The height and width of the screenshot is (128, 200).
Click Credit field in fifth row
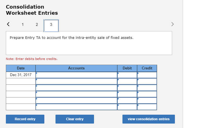tap(147, 101)
